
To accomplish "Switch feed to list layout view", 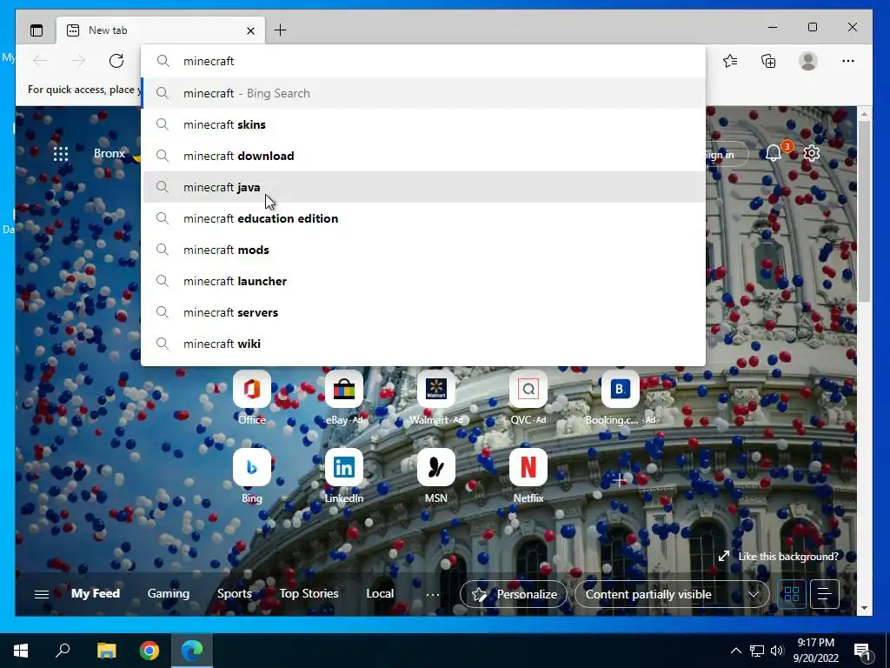I will pos(824,594).
